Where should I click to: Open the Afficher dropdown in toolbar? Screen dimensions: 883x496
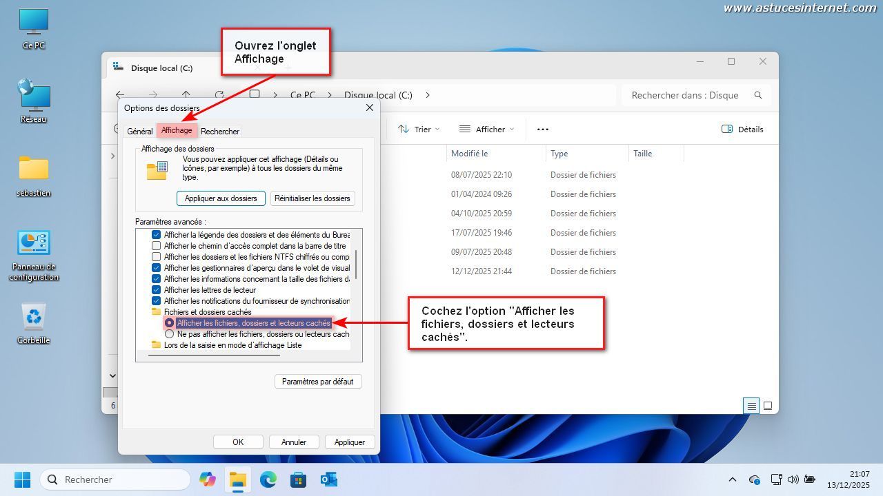coord(486,129)
